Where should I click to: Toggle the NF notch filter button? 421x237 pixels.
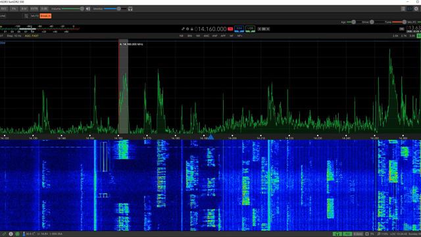pyautogui.click(x=231, y=36)
